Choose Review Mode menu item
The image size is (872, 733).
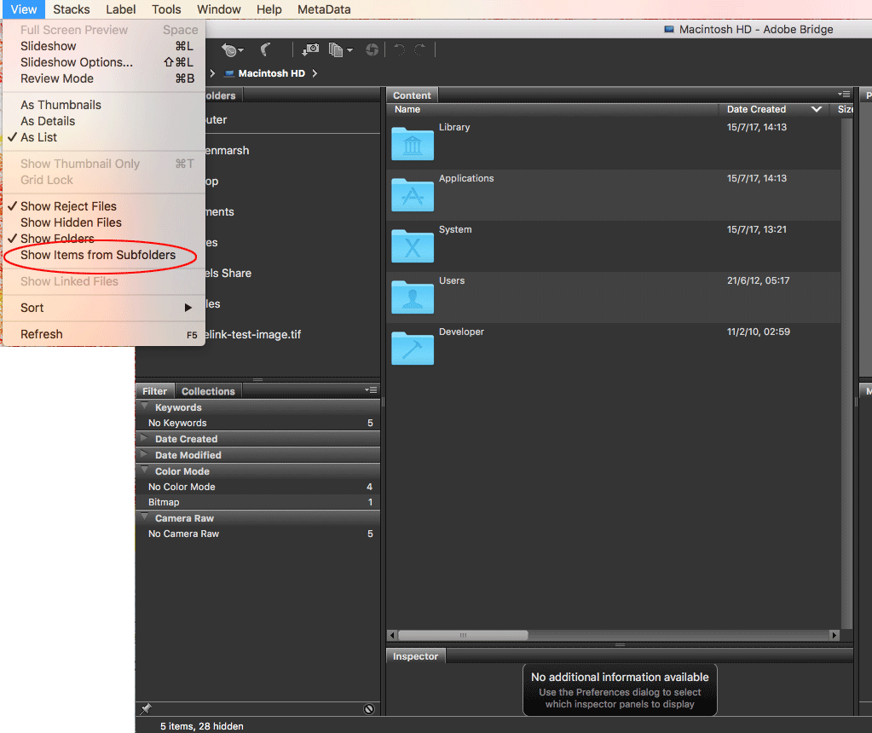pos(104,78)
